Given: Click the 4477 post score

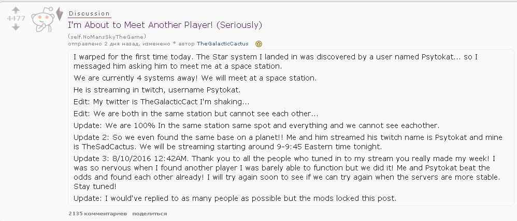Looking at the screenshot, I should 16,19.
